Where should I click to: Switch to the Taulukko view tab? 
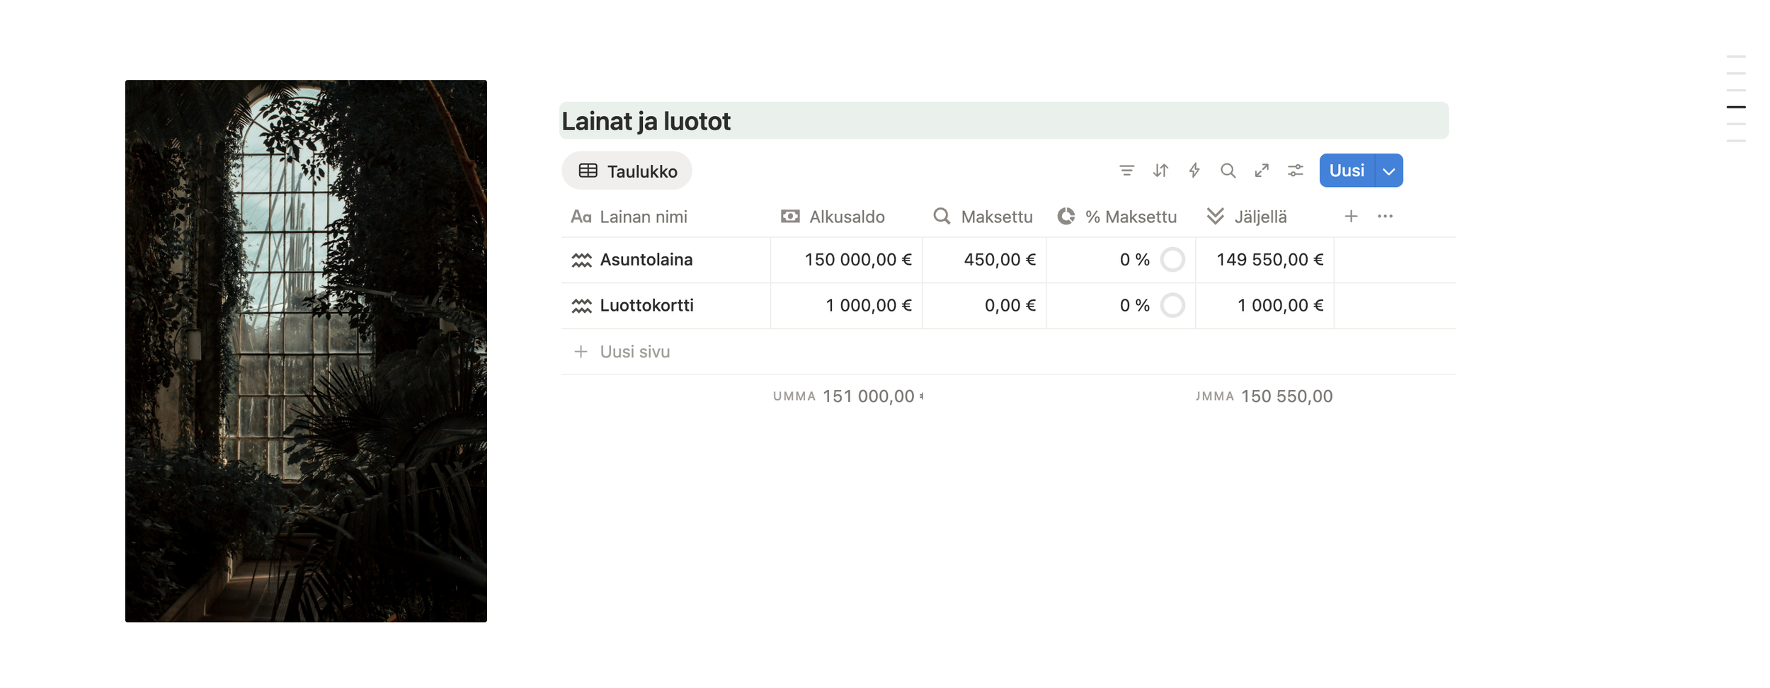[x=627, y=170]
